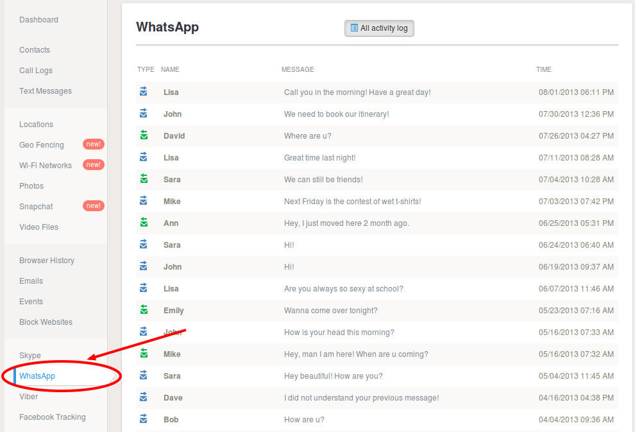Switch to the Viber log
The height and width of the screenshot is (432, 635).
(28, 397)
